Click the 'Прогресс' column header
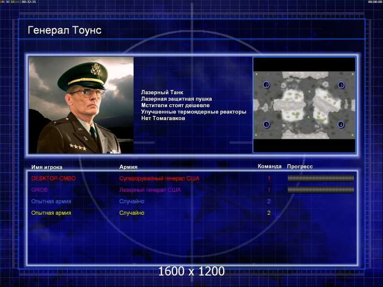The image size is (383, 287). coord(300,166)
